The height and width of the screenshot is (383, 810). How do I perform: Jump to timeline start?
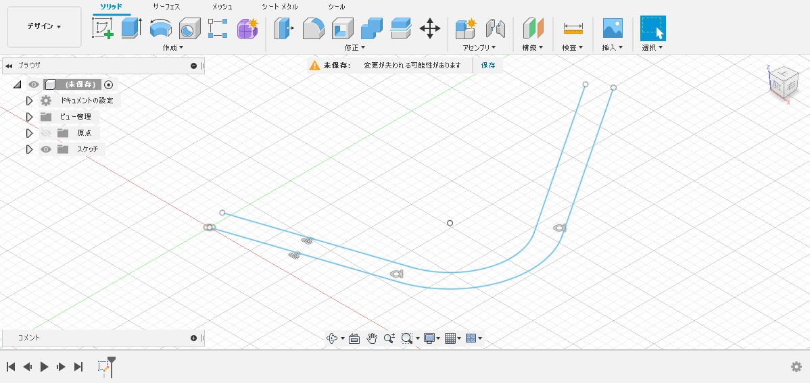[x=11, y=367]
